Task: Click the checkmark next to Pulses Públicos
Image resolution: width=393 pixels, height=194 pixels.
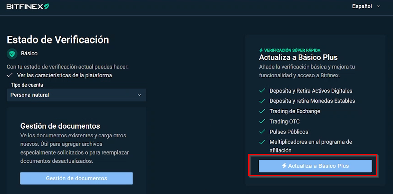Action: 262,132
